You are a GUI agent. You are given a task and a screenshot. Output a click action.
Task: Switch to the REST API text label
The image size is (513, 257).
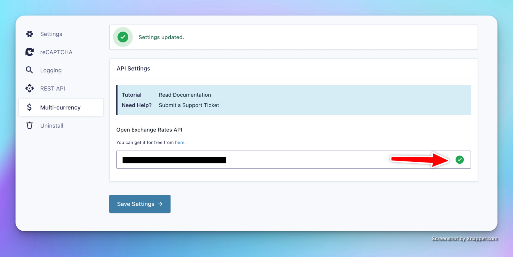tap(53, 89)
